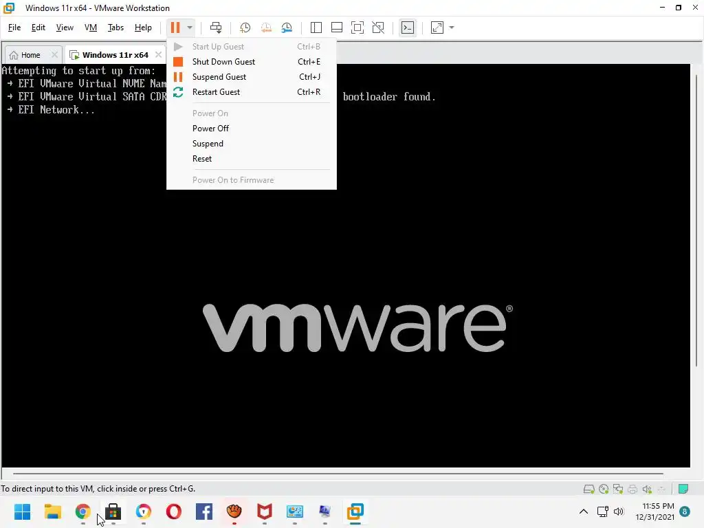Viewport: 704px width, 528px height.
Task: Click VMware Workstation taskbar icon
Action: (x=355, y=511)
